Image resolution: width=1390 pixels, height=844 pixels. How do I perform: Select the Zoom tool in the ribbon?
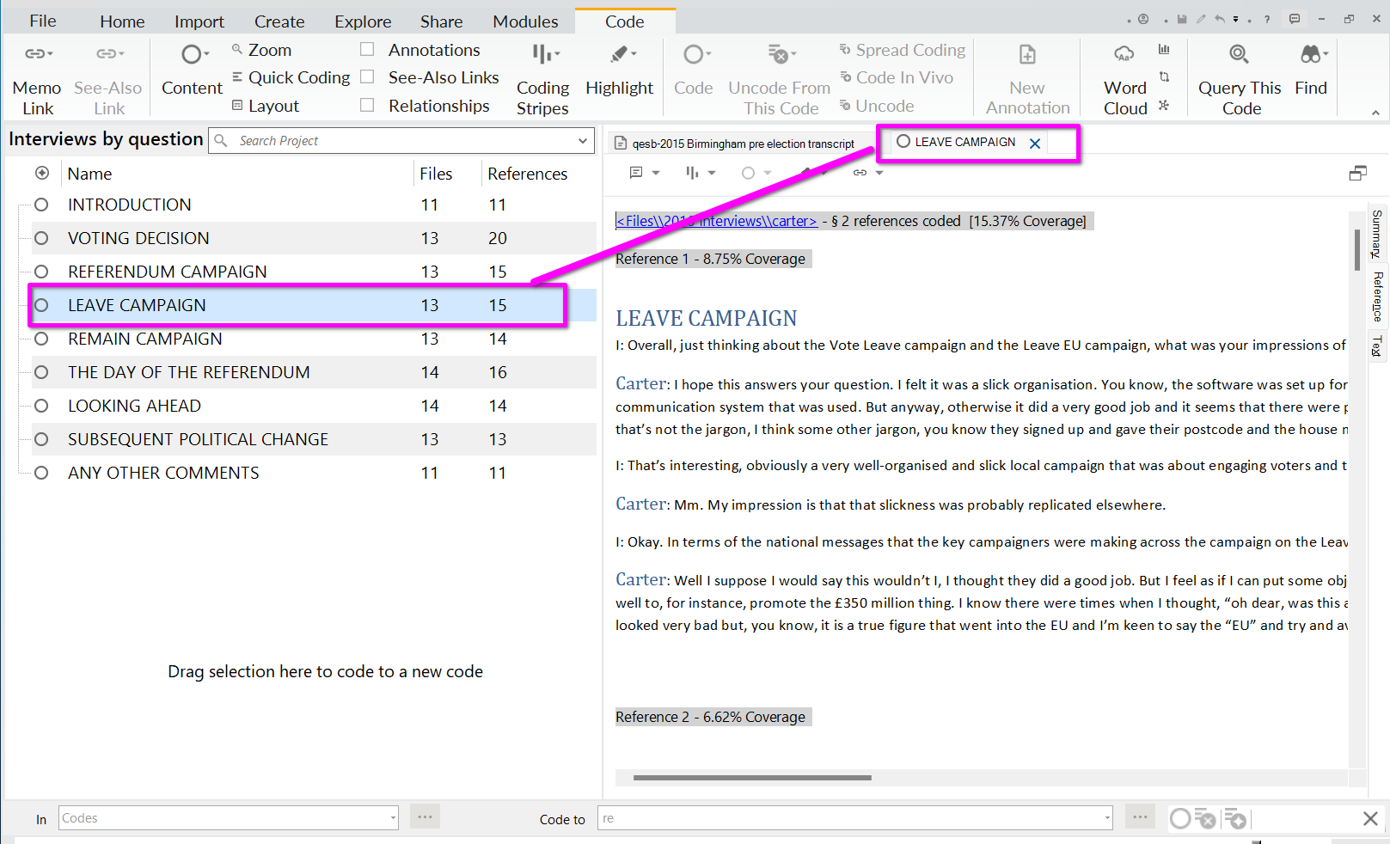(262, 50)
